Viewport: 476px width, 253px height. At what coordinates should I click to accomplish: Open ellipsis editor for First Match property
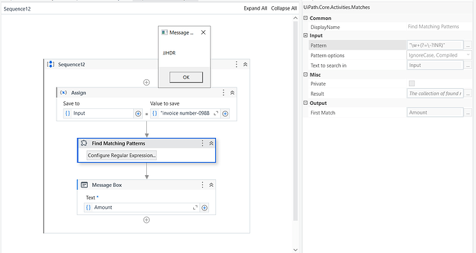point(468,112)
